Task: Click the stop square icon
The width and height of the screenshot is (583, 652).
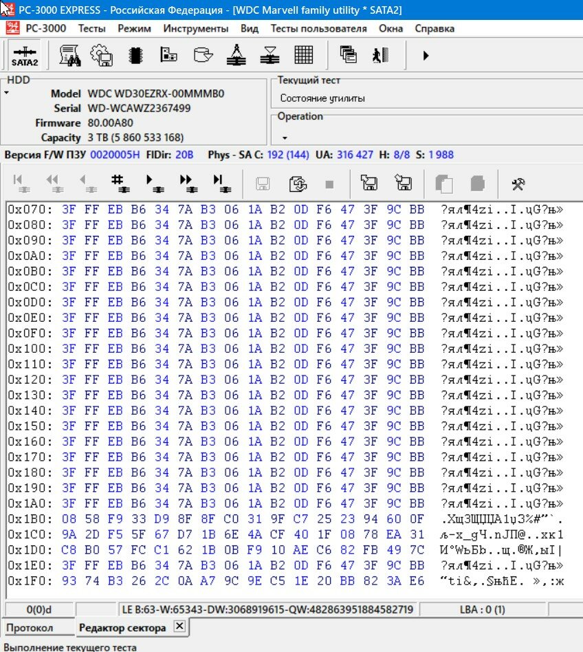Action: (329, 184)
